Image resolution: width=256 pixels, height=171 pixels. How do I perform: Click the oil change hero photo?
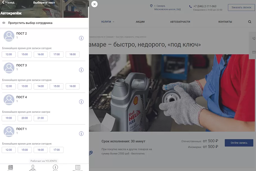[172, 93]
